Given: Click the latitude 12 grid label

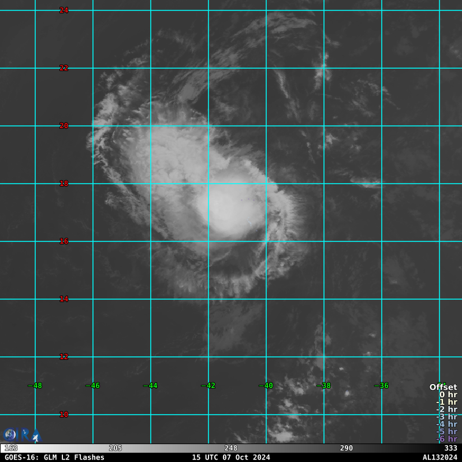Looking at the screenshot, I should pos(64,357).
